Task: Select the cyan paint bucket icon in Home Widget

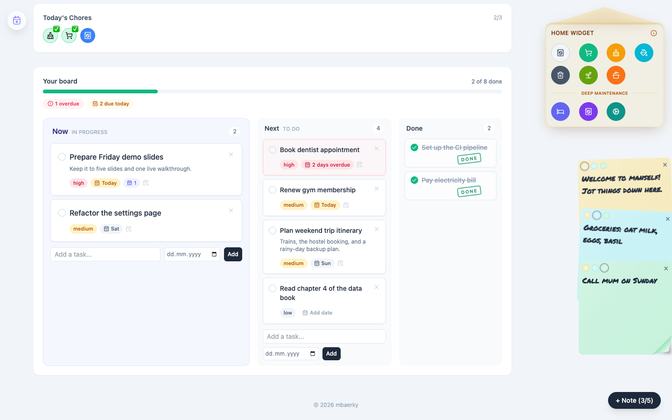Action: (644, 53)
